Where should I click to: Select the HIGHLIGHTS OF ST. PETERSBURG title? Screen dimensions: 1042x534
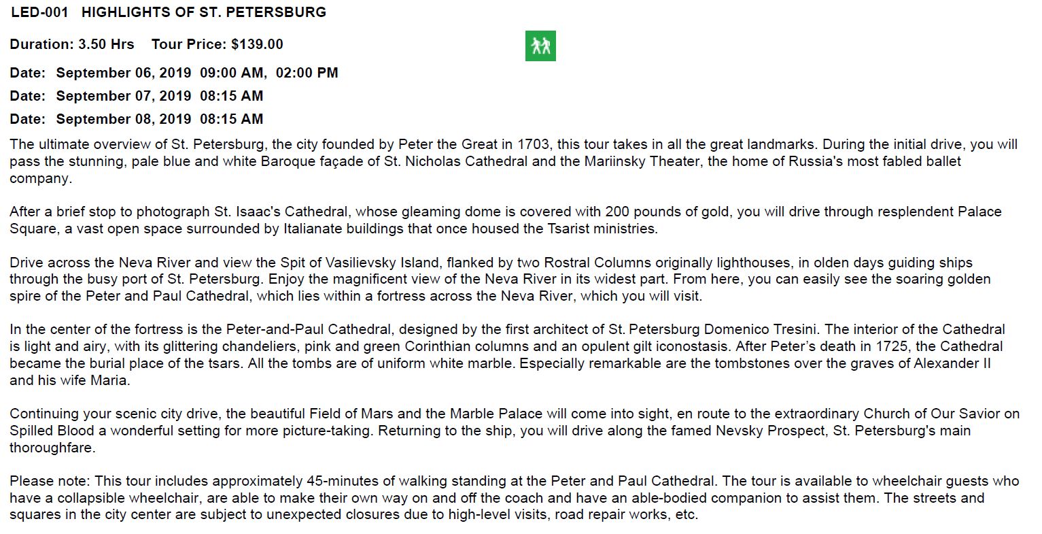click(x=204, y=12)
